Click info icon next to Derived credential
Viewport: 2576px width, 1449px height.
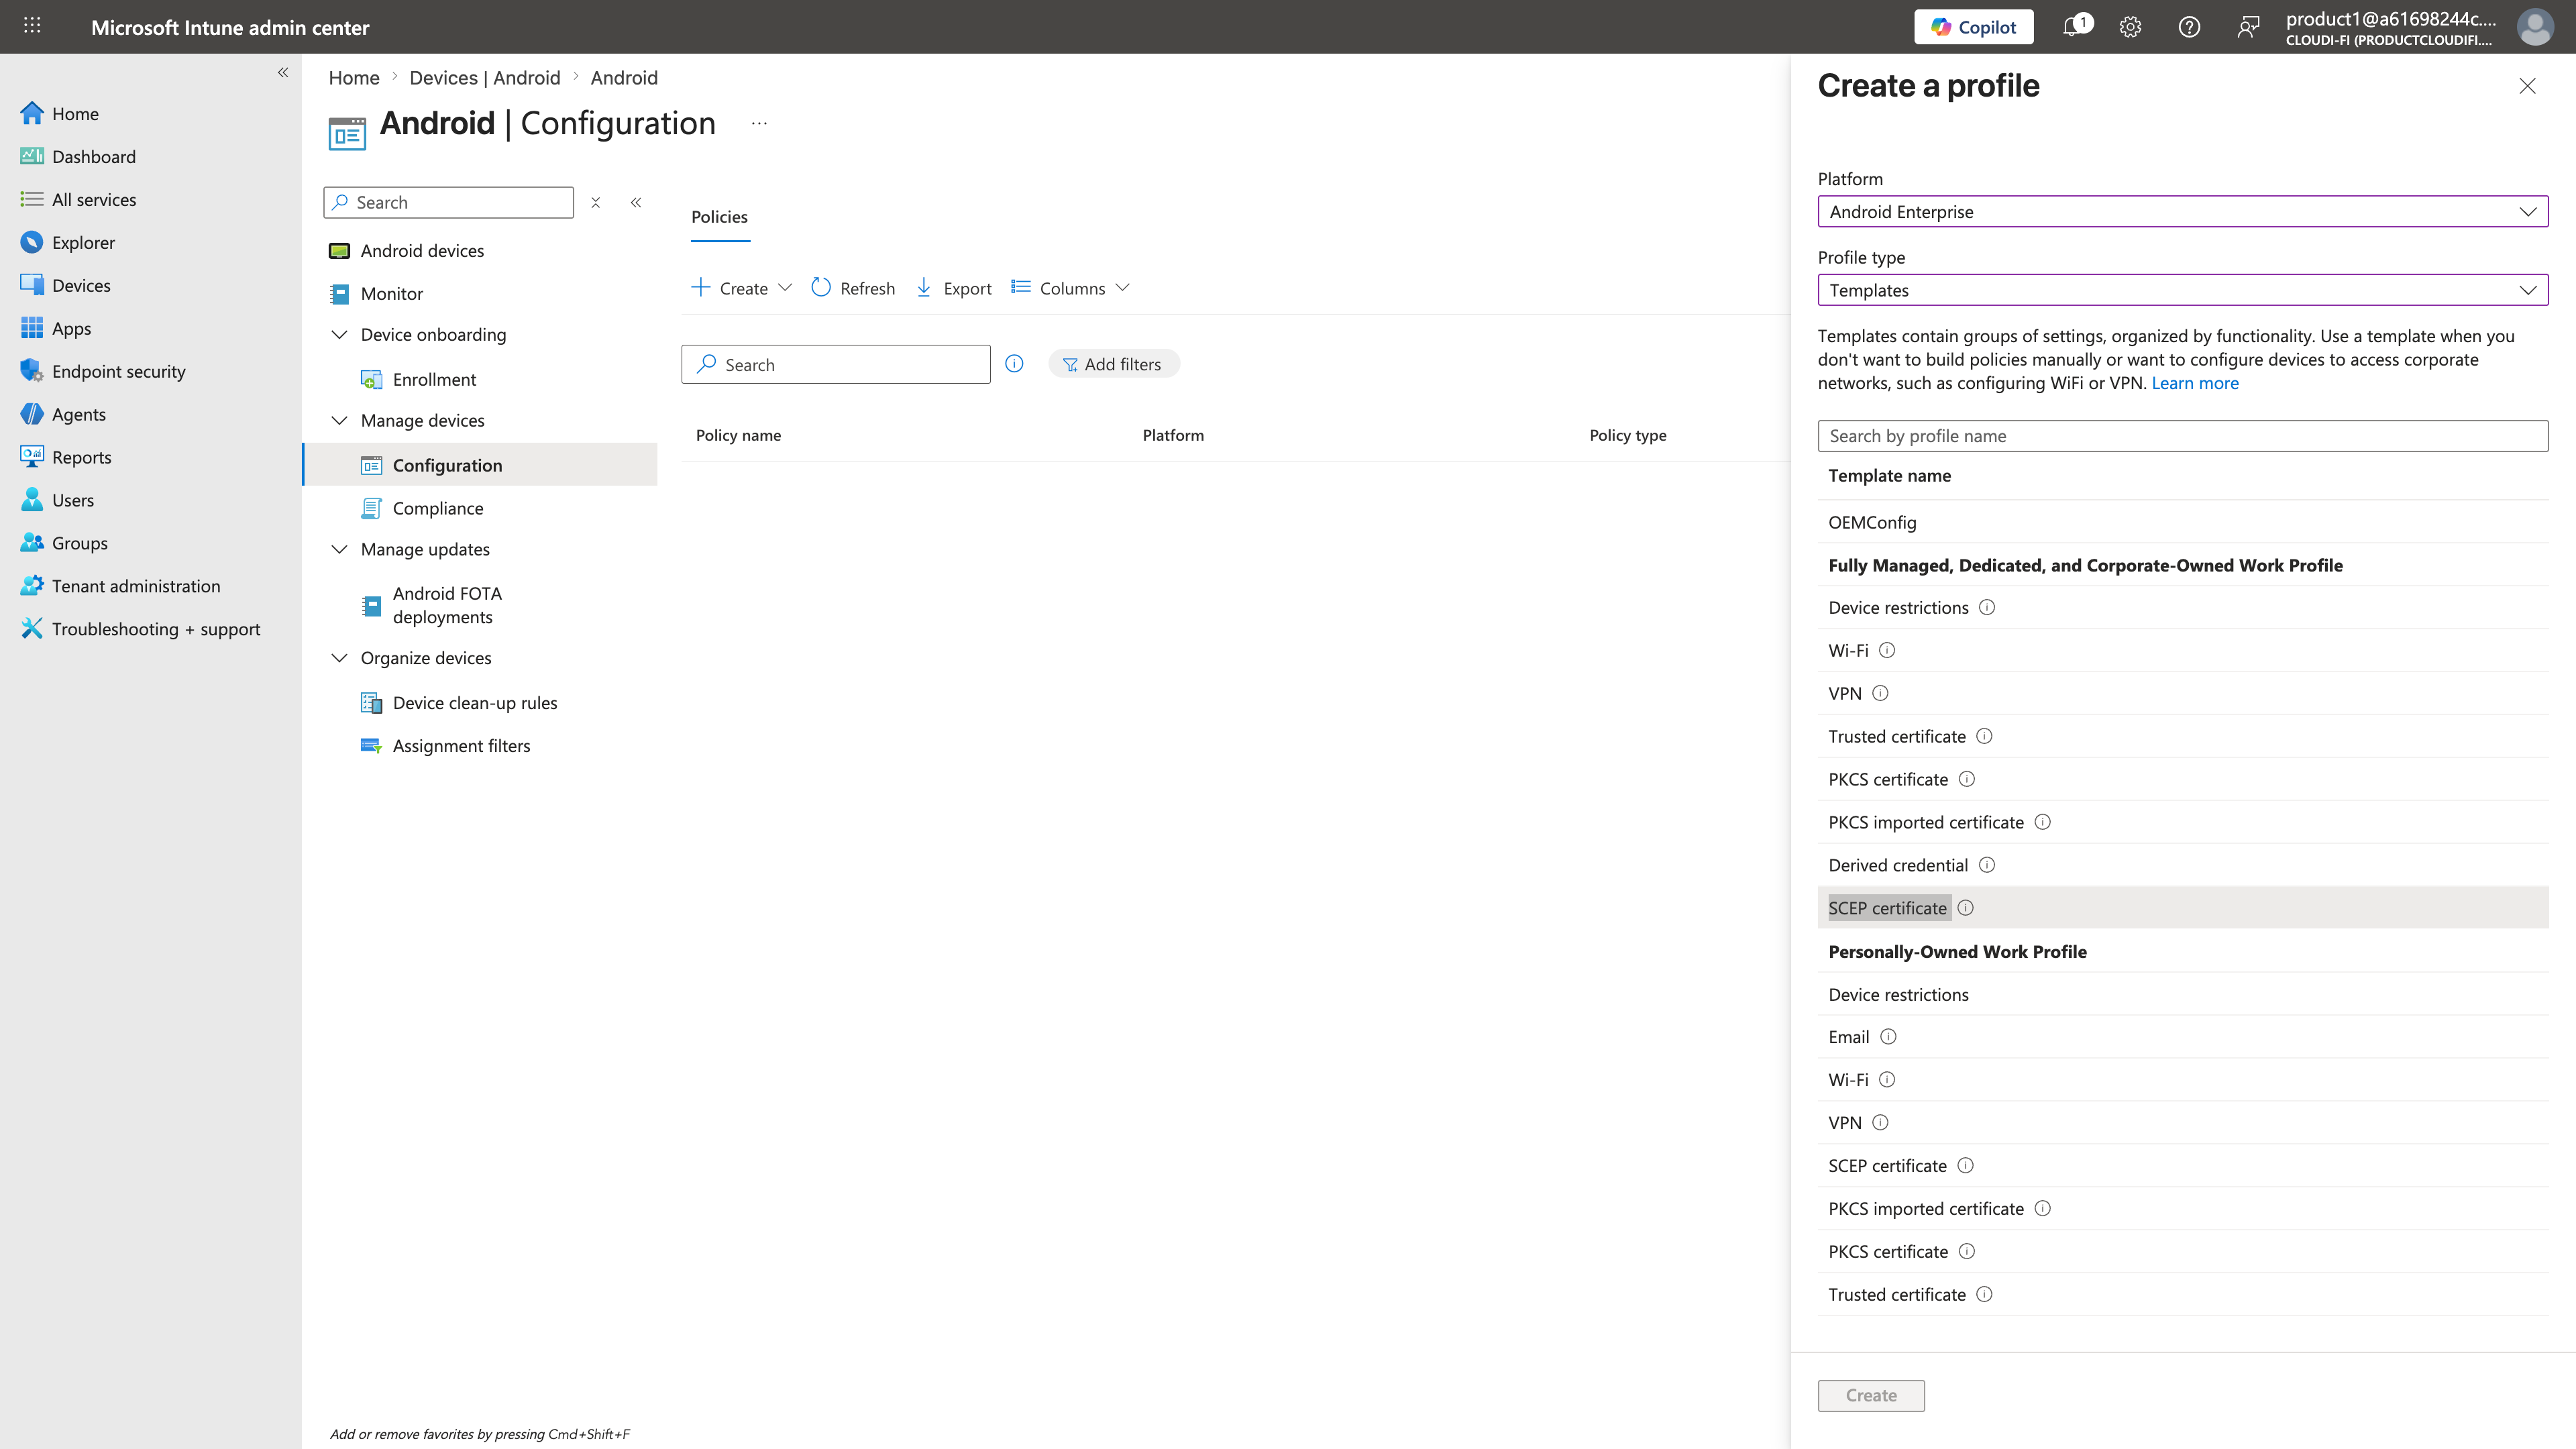[1987, 866]
